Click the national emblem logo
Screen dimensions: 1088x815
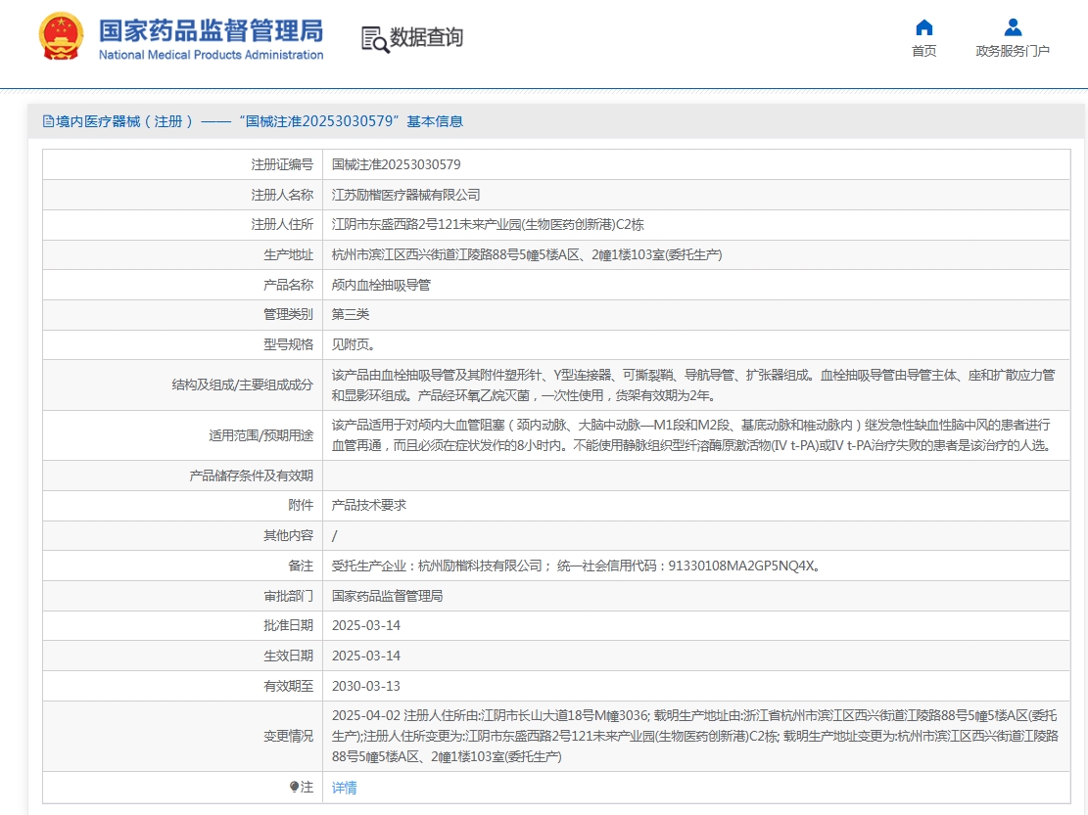tap(61, 37)
